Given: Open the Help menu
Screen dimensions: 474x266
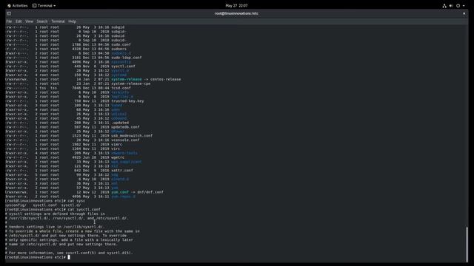Looking at the screenshot, I should (x=72, y=21).
